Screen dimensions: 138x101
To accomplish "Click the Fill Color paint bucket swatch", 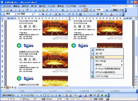I will tap(75, 95).
